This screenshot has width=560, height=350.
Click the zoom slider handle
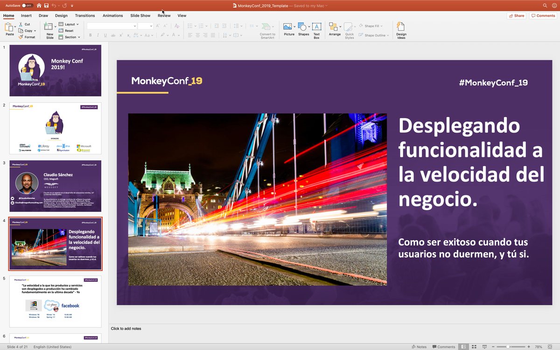(508, 347)
